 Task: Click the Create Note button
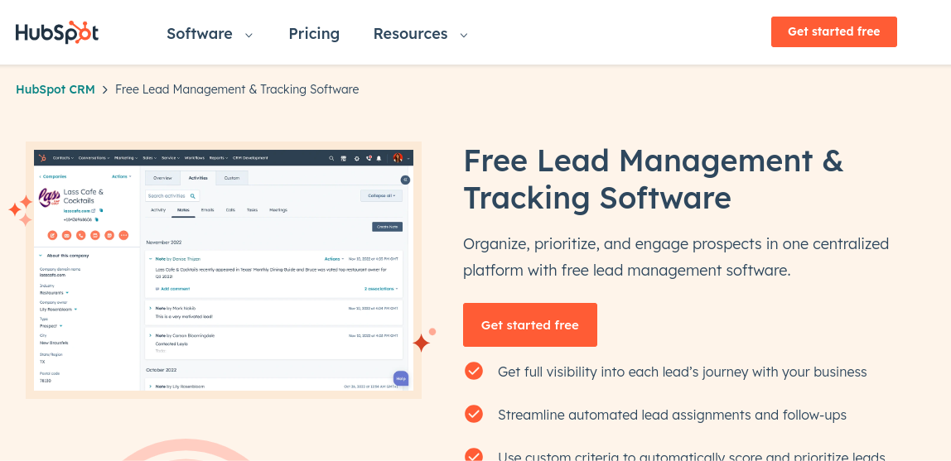[387, 227]
